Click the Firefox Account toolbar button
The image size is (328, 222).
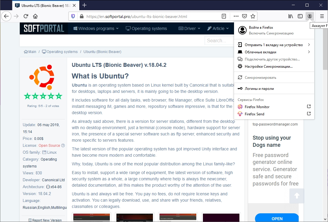(x=309, y=16)
